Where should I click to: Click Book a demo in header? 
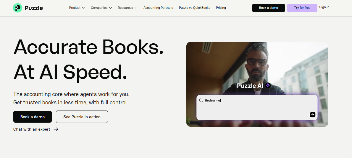(269, 8)
